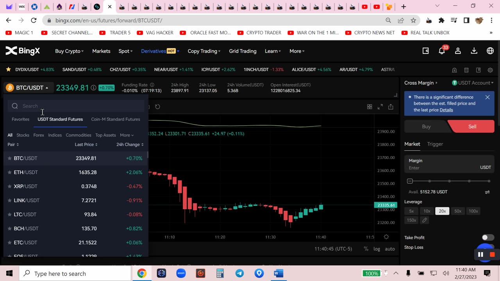Expand the Buy Crypto menu
This screenshot has height=281, width=500.
point(69,51)
